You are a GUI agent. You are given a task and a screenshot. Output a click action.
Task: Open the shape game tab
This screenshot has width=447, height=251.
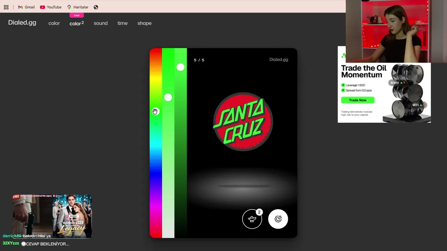145,23
